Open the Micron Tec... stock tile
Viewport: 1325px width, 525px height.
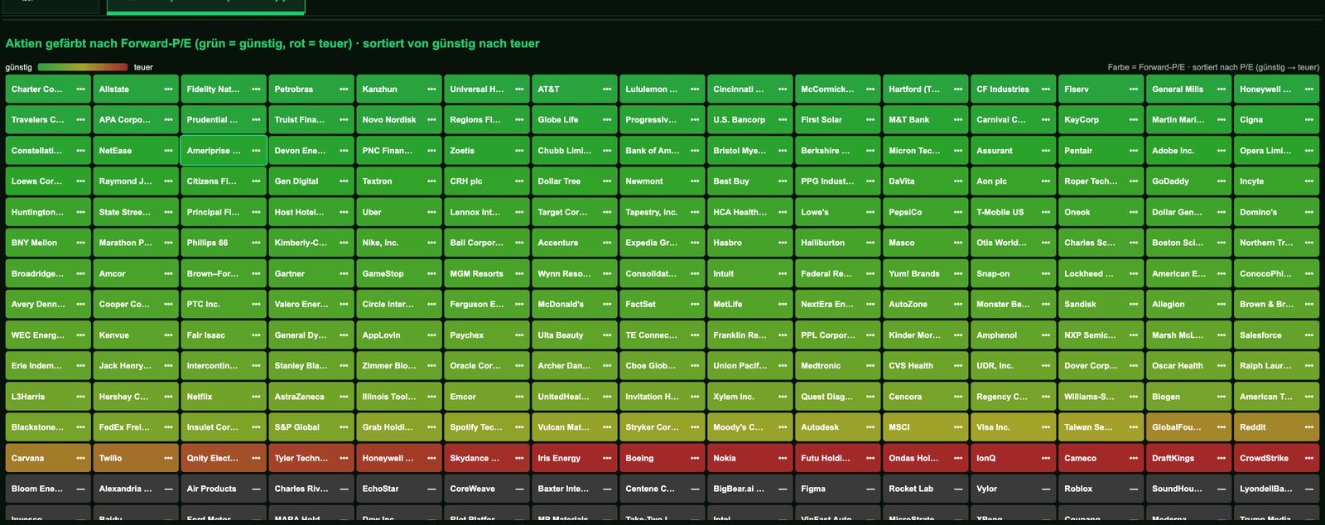924,151
